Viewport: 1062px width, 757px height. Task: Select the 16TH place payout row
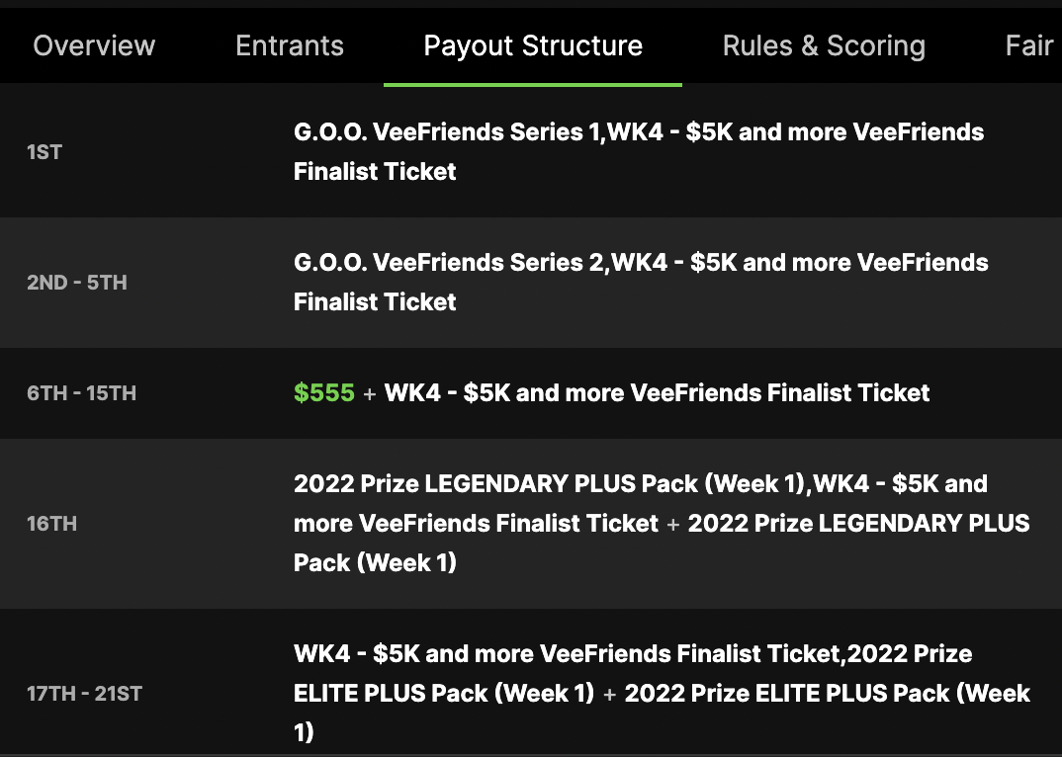(x=50, y=523)
